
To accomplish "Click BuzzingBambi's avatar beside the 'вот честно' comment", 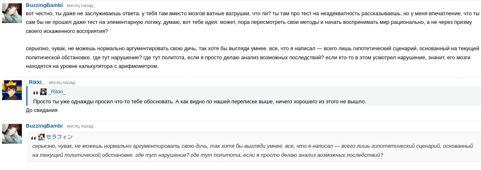I will pos(12,13).
